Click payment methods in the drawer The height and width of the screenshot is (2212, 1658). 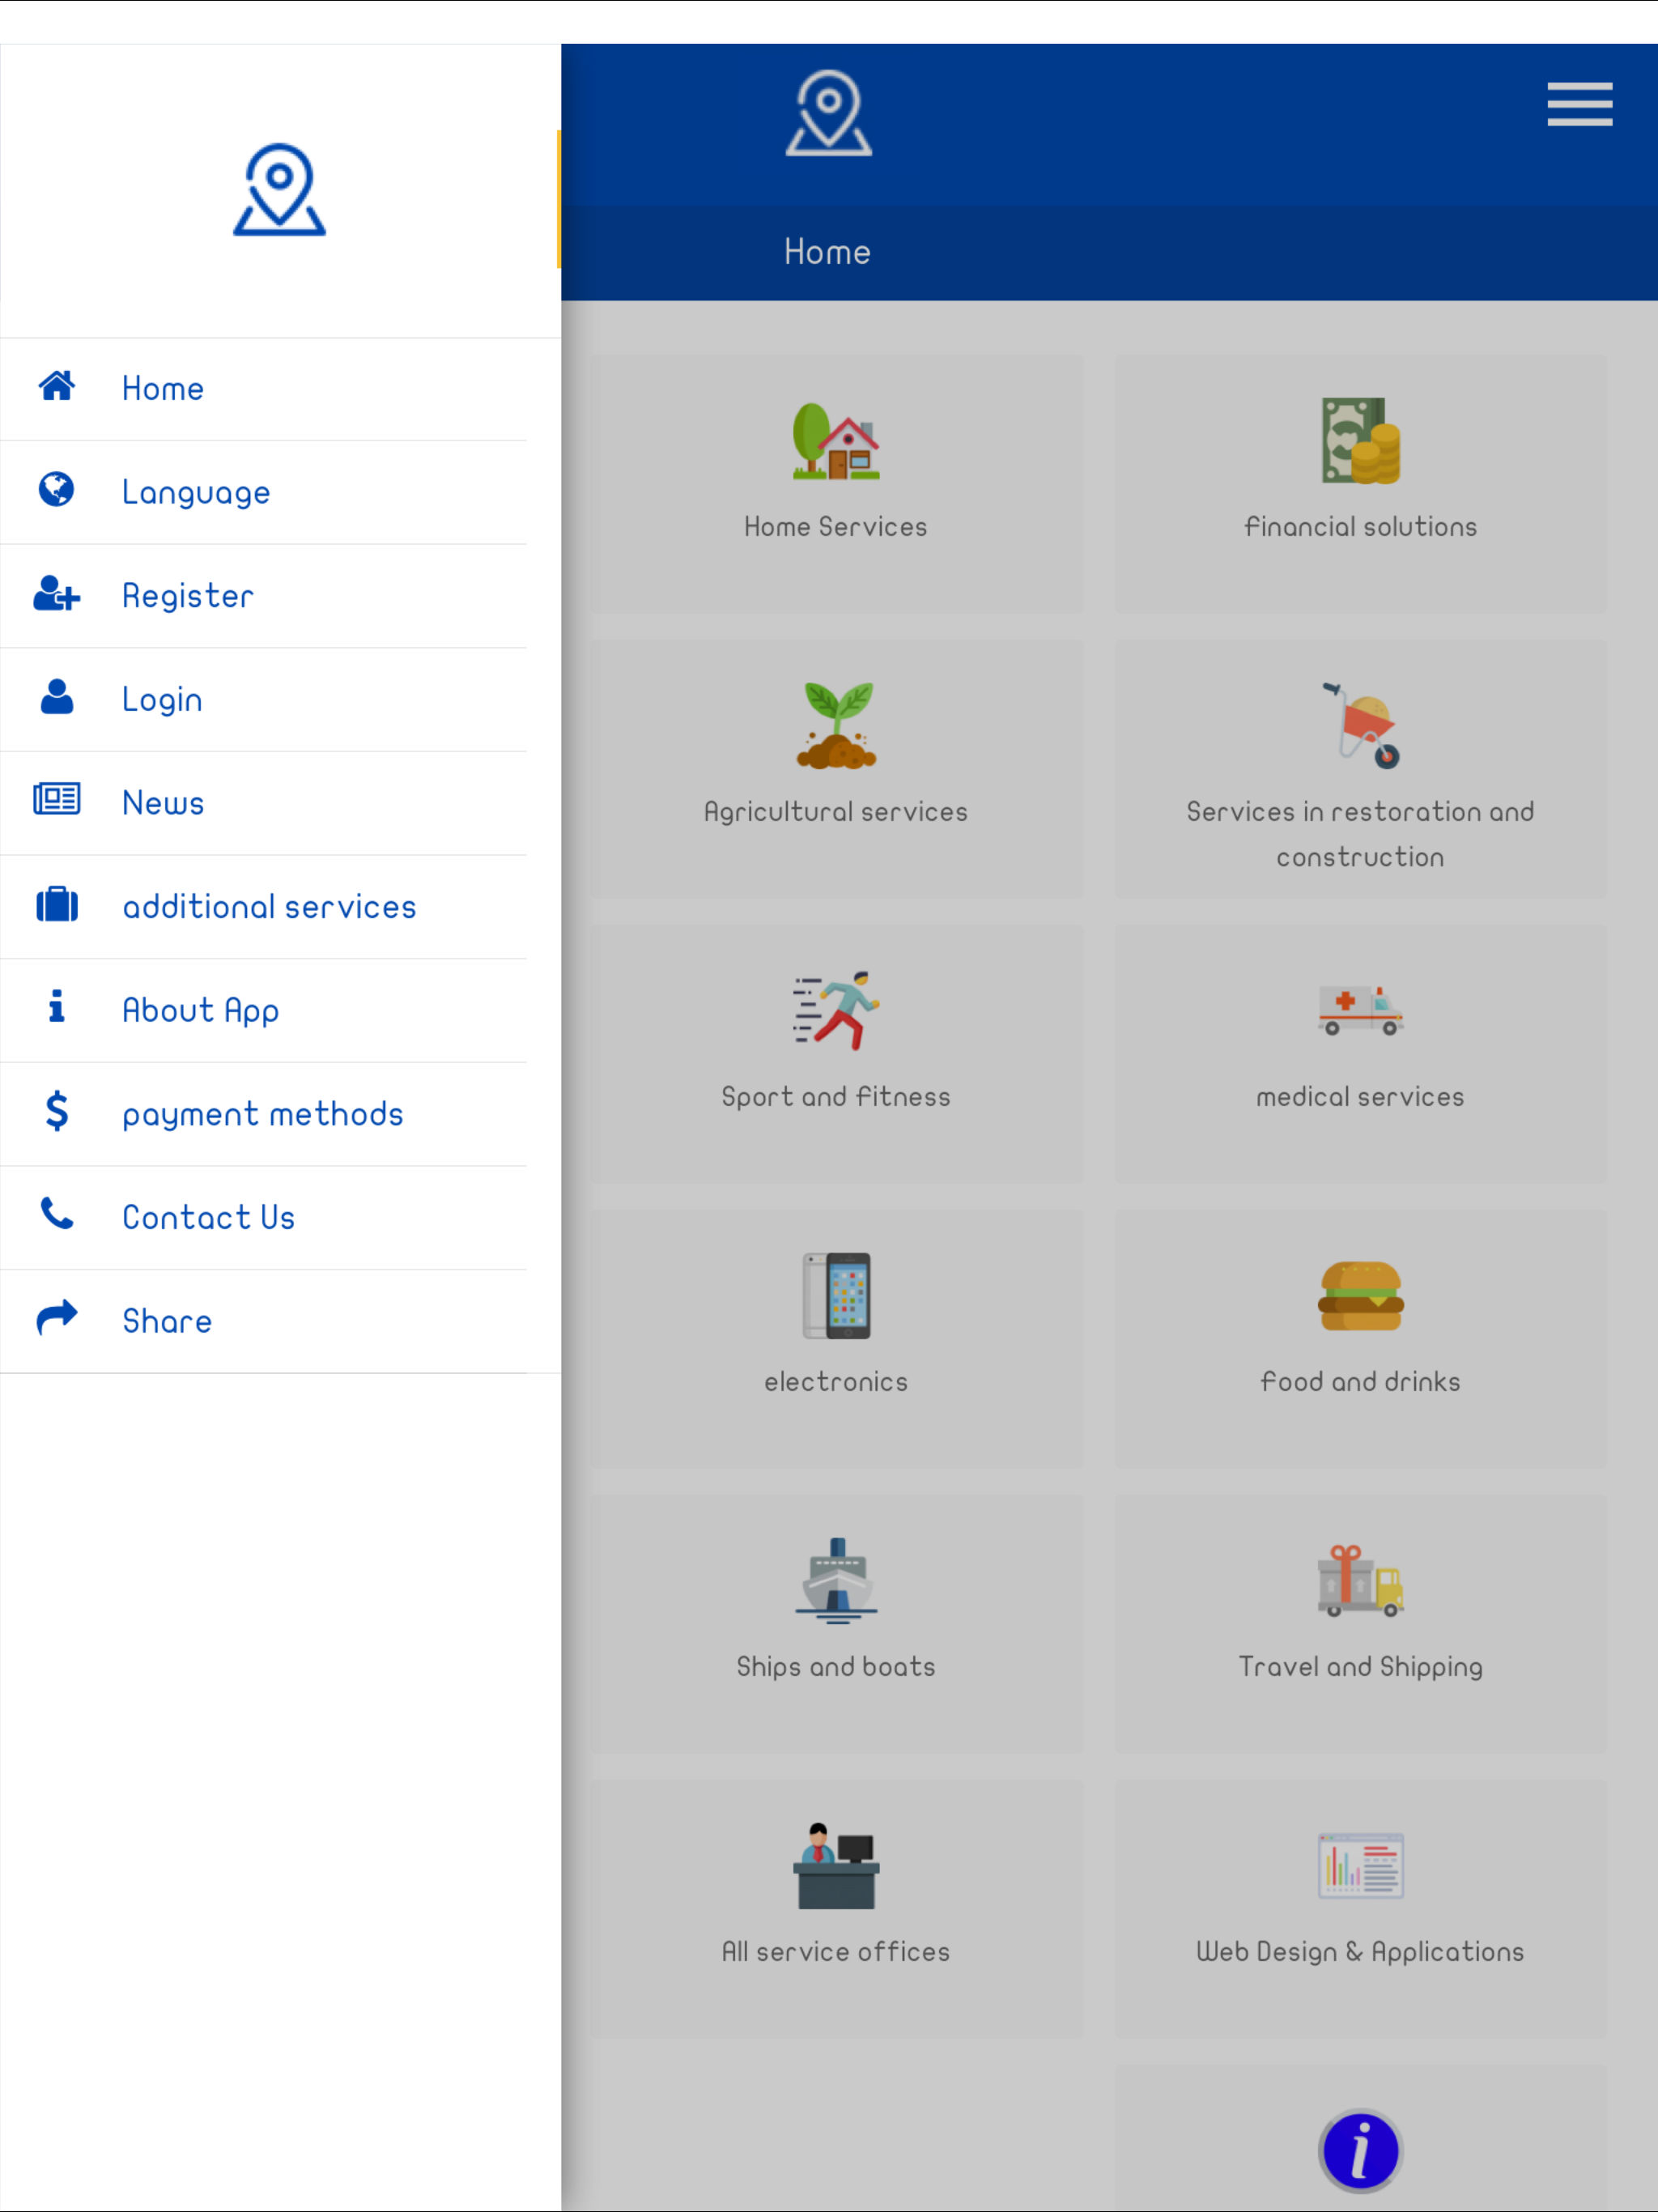pos(262,1114)
